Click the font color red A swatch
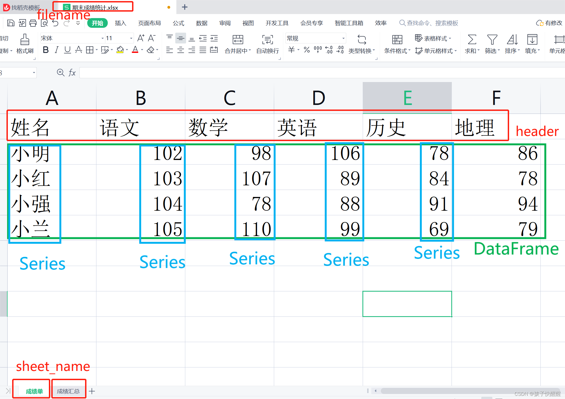The image size is (565, 399). coord(135,50)
